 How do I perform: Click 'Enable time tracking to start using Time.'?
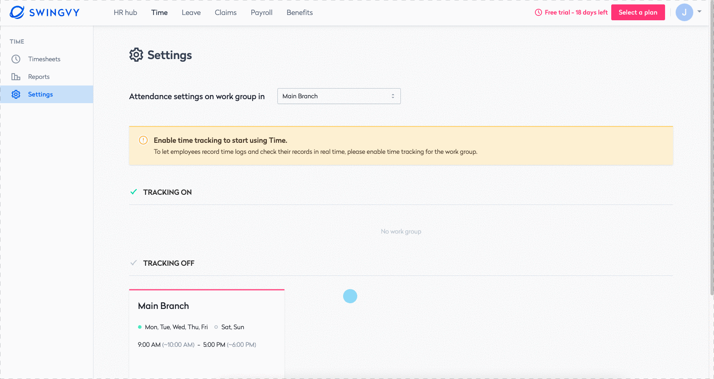point(221,140)
